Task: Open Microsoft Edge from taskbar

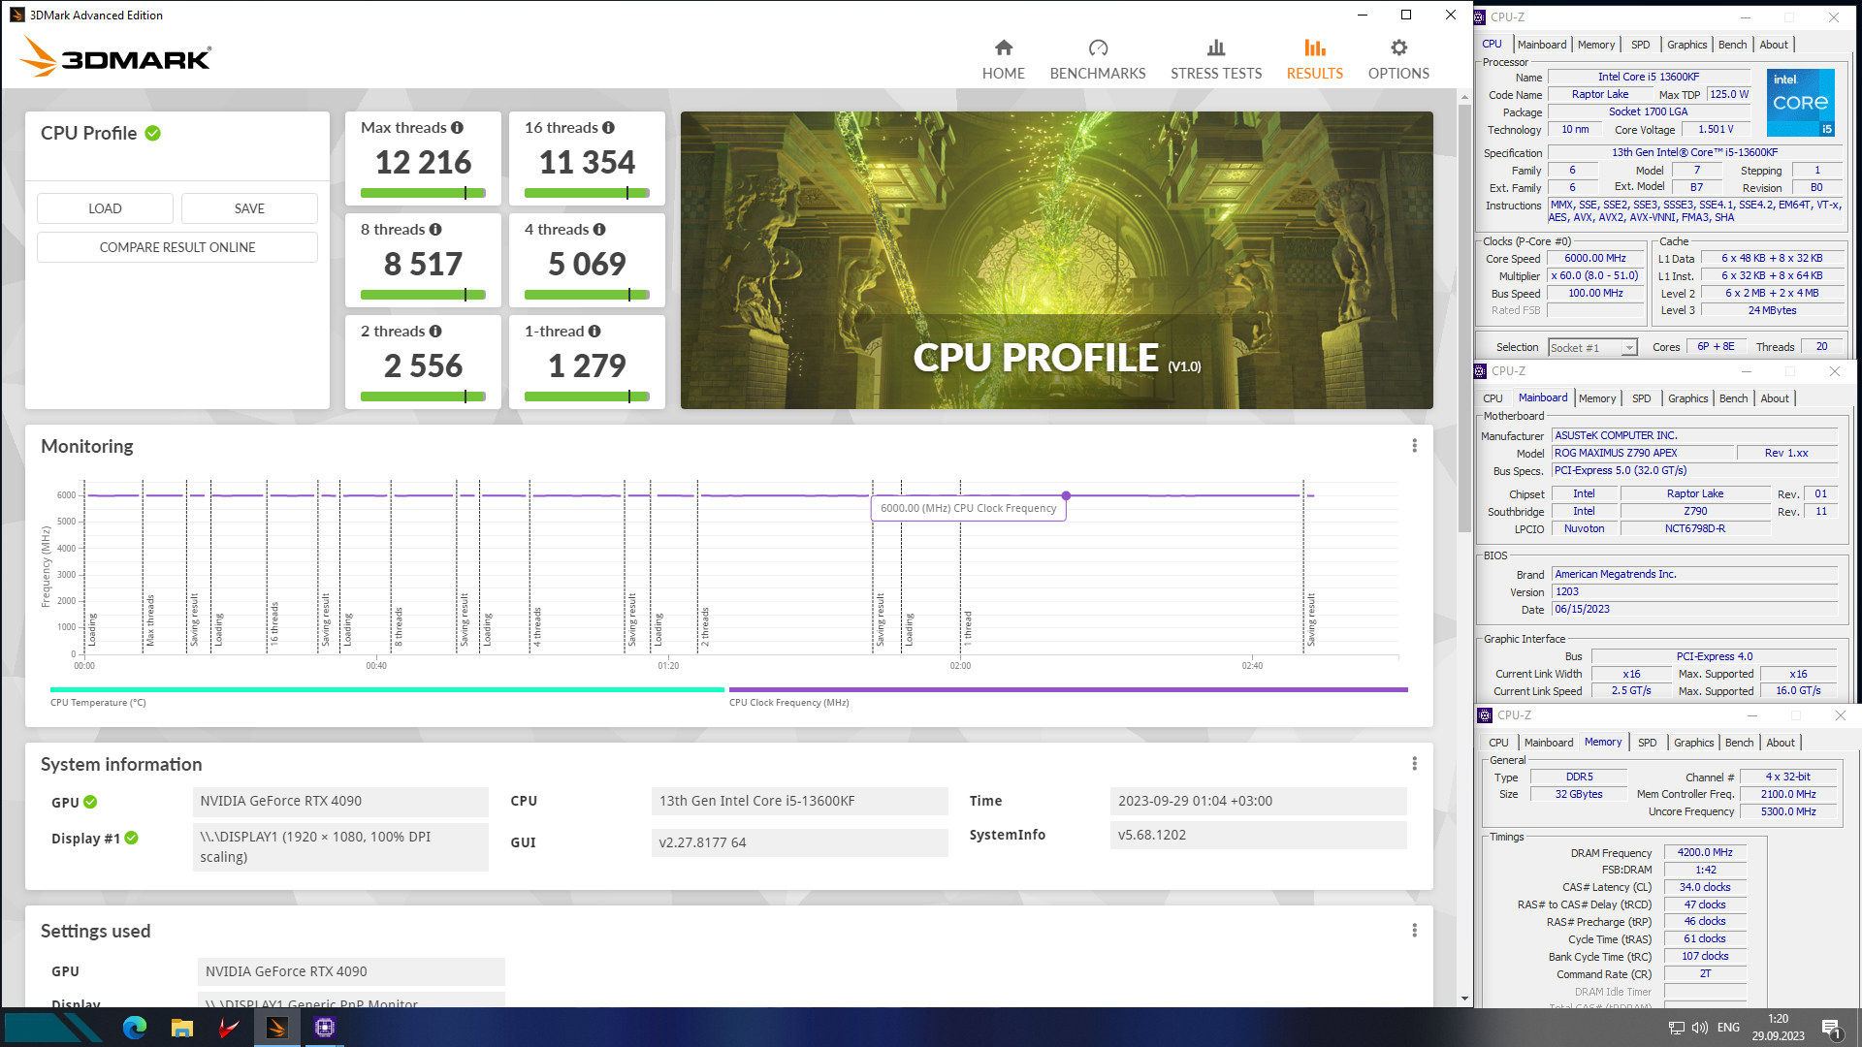Action: point(135,1028)
